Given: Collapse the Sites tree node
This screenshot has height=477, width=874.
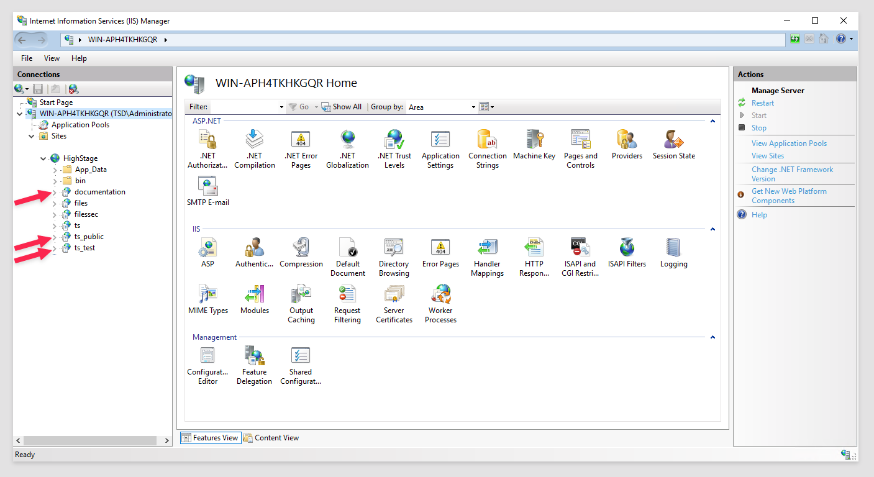Looking at the screenshot, I should [31, 136].
